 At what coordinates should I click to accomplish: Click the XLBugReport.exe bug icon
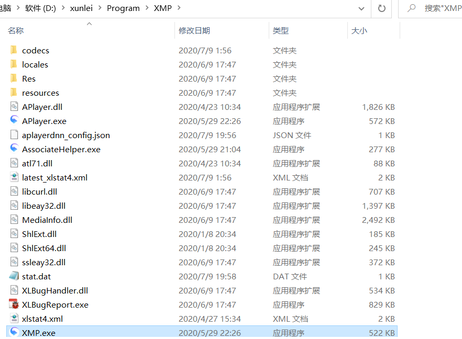tap(14, 304)
